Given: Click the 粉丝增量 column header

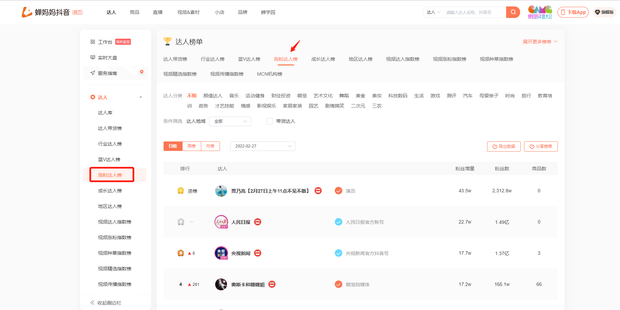Looking at the screenshot, I should pos(465,169).
